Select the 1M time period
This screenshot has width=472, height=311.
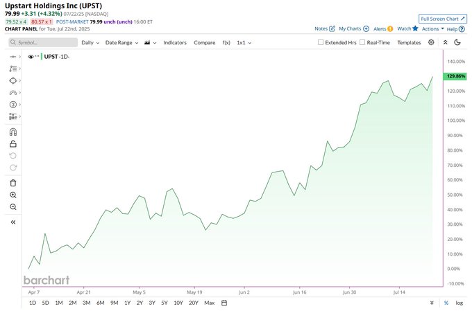click(x=59, y=303)
